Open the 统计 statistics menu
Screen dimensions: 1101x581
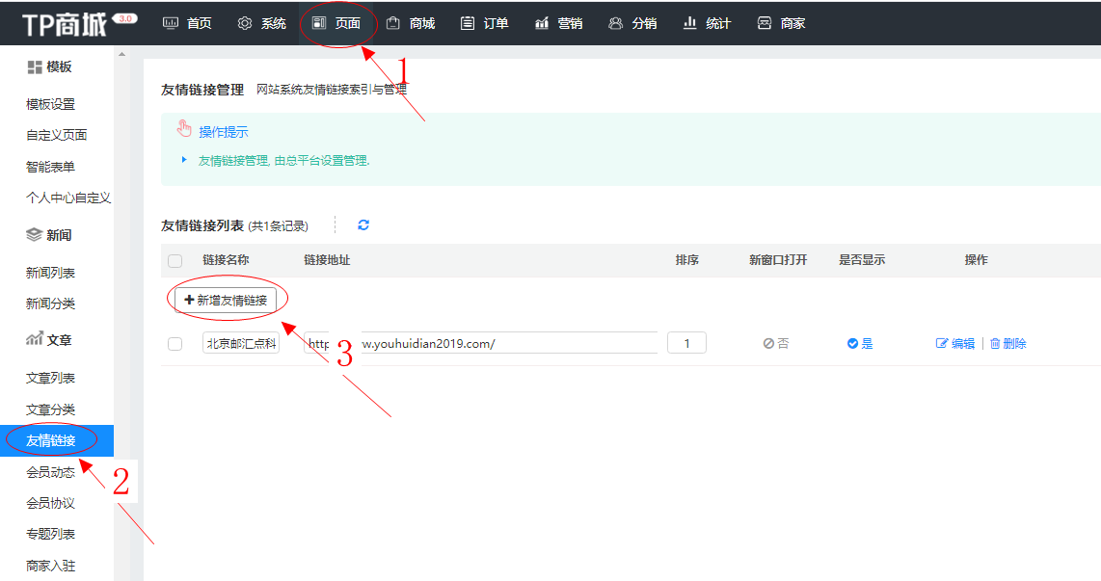[707, 23]
